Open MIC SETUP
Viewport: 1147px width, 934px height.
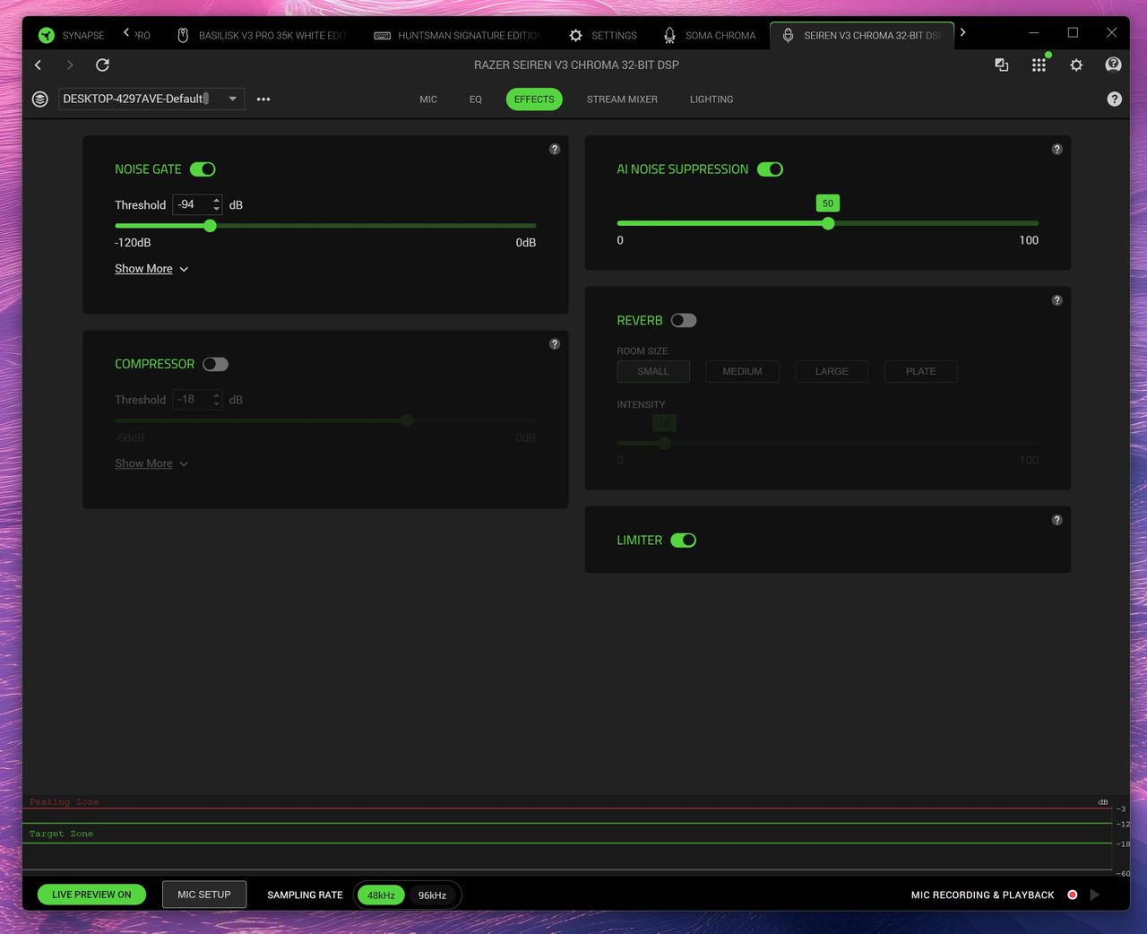point(204,895)
